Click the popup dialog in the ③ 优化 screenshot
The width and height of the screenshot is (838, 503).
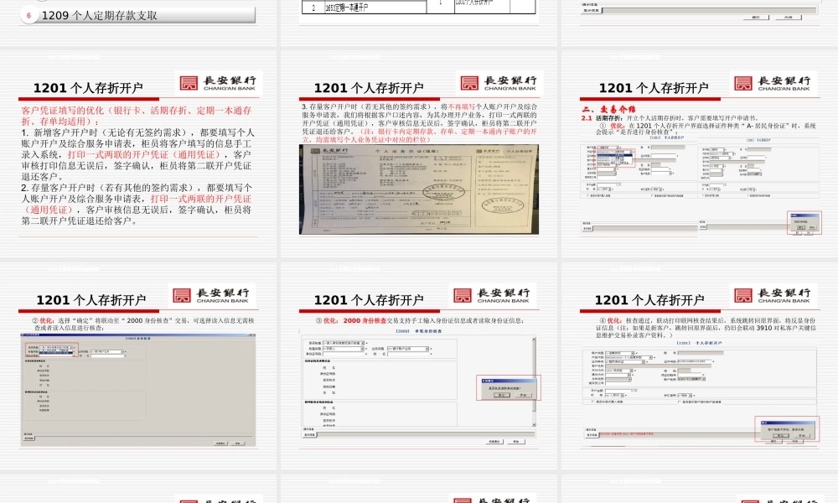509,387
